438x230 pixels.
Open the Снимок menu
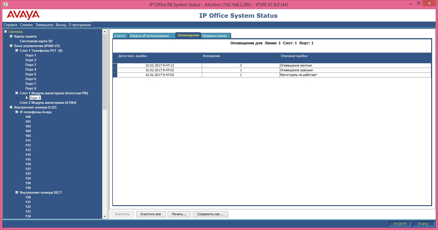[x=26, y=25]
